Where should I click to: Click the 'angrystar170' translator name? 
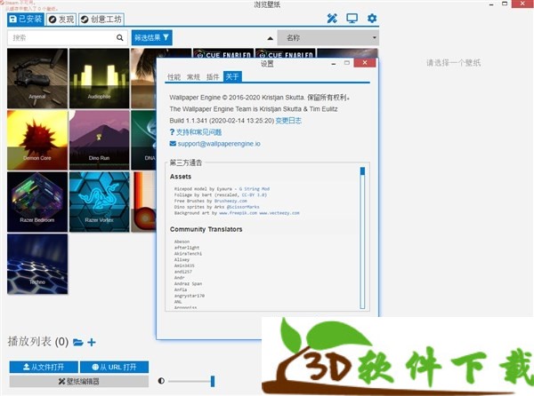tap(190, 296)
